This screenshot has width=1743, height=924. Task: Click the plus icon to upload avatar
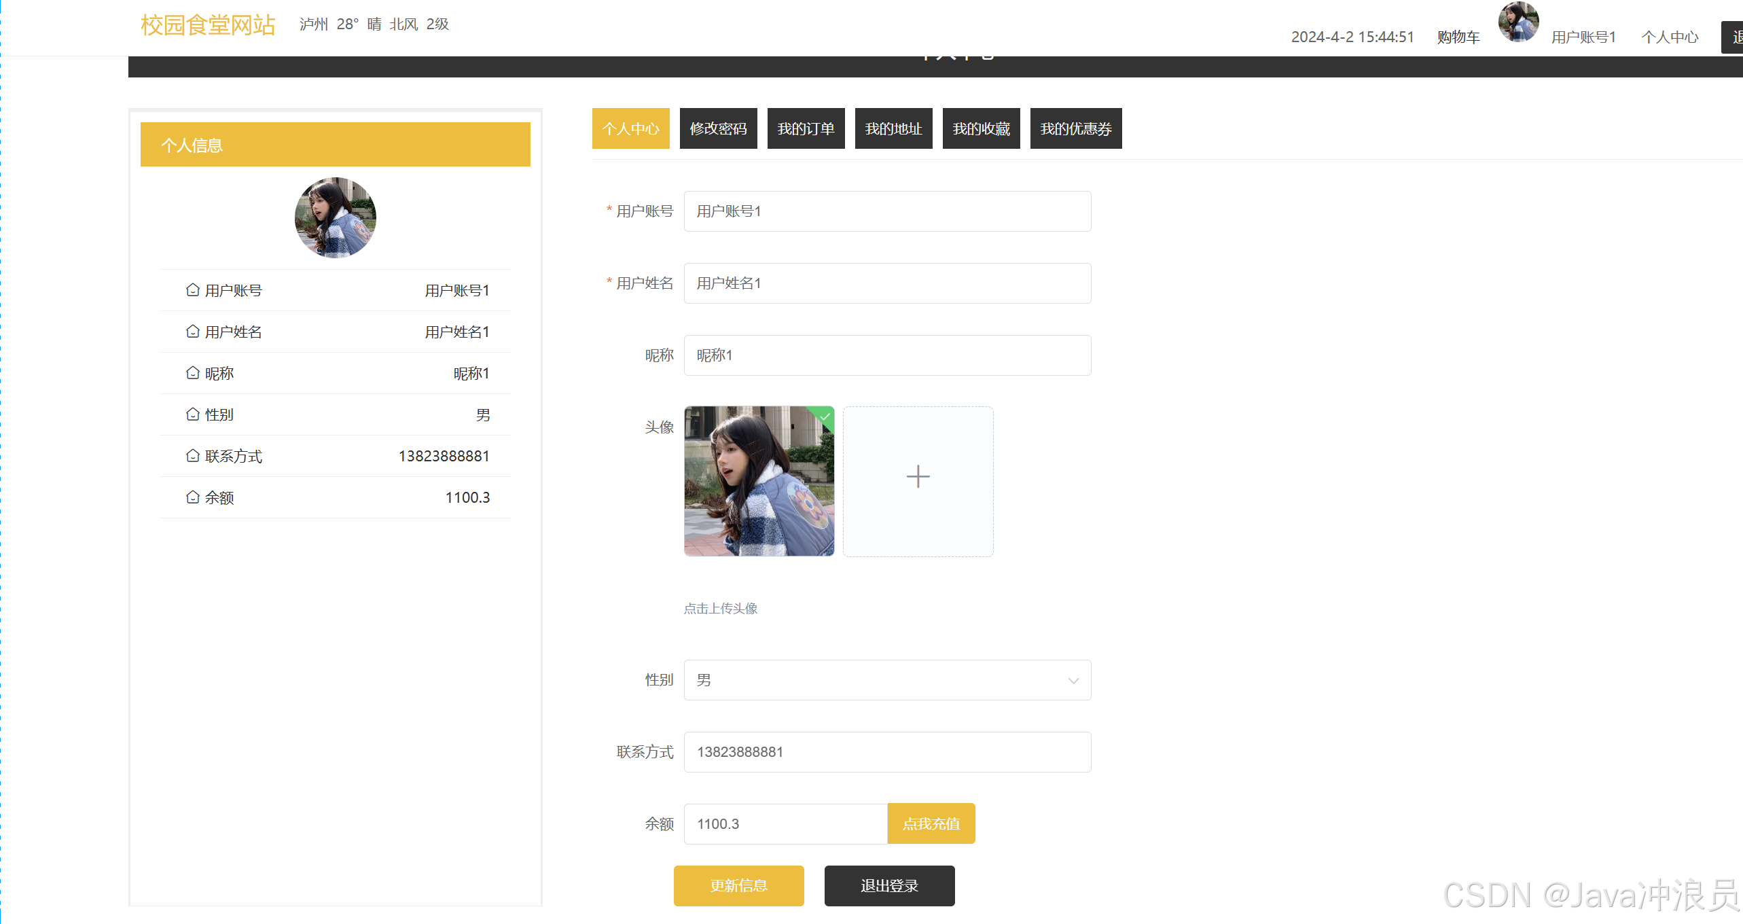click(x=918, y=477)
